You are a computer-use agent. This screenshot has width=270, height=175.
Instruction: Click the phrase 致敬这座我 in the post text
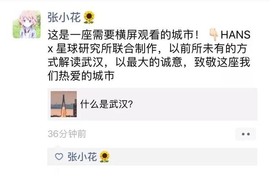point(222,62)
